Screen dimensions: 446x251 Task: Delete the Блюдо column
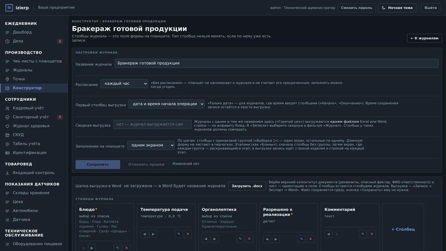click(127, 248)
